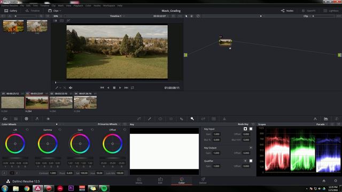The height and width of the screenshot is (192, 342).
Task: Toggle the Key Output icon
Action: click(x=251, y=148)
